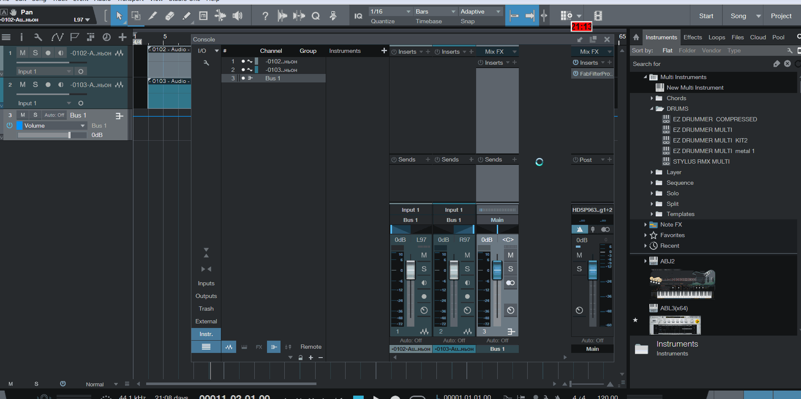
Task: Show the Inputs panel in Console
Action: 206,283
